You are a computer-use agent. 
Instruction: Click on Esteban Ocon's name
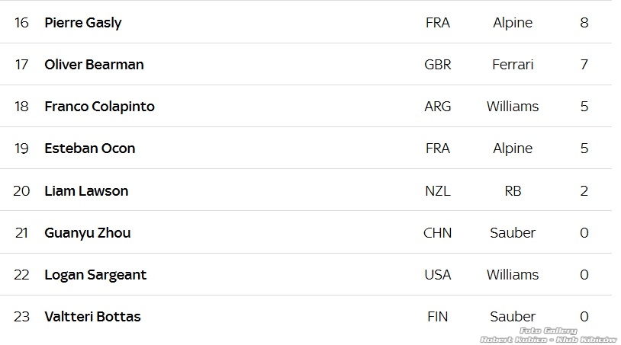point(89,149)
